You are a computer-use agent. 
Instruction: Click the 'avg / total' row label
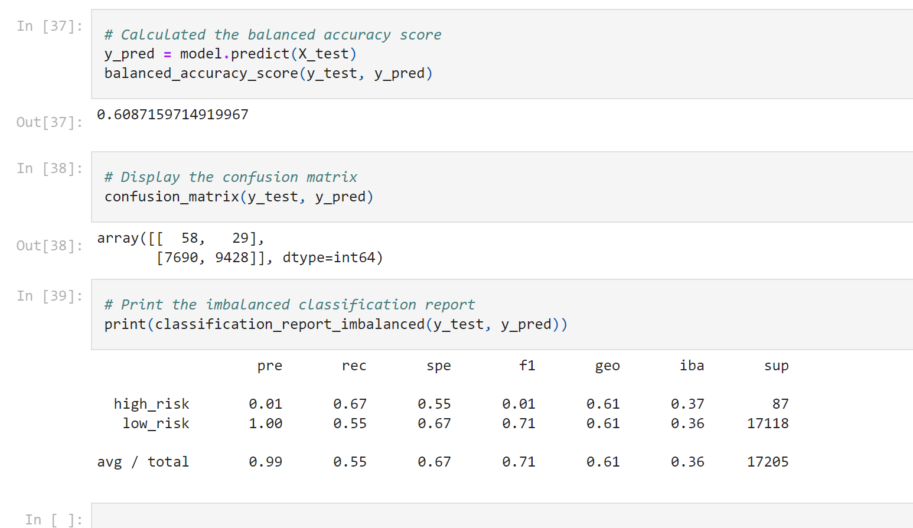coord(144,462)
